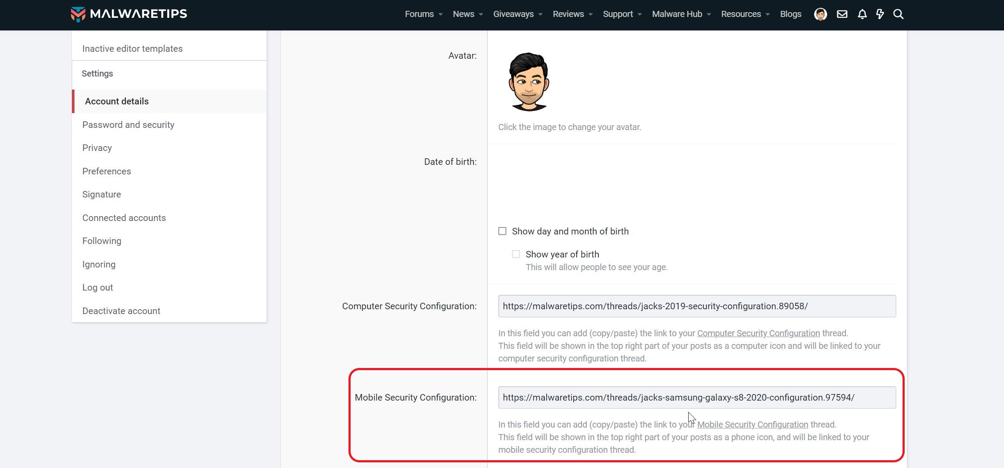Open the Resources menu item
The height and width of the screenshot is (468, 1004).
point(741,14)
